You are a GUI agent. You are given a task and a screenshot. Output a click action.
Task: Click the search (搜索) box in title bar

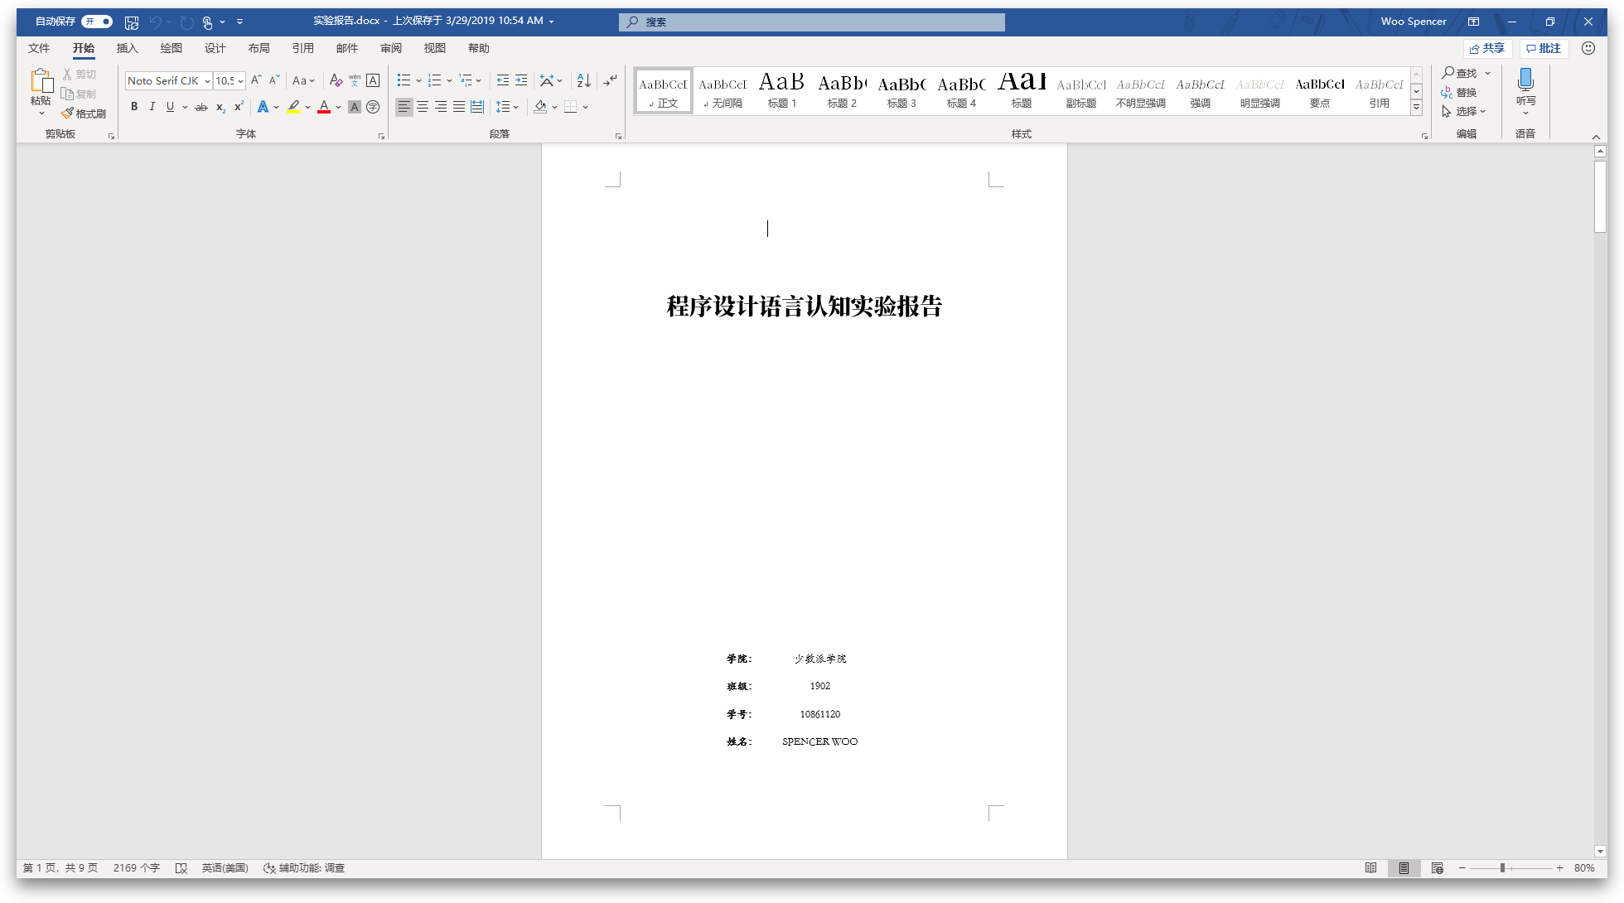pos(812,22)
